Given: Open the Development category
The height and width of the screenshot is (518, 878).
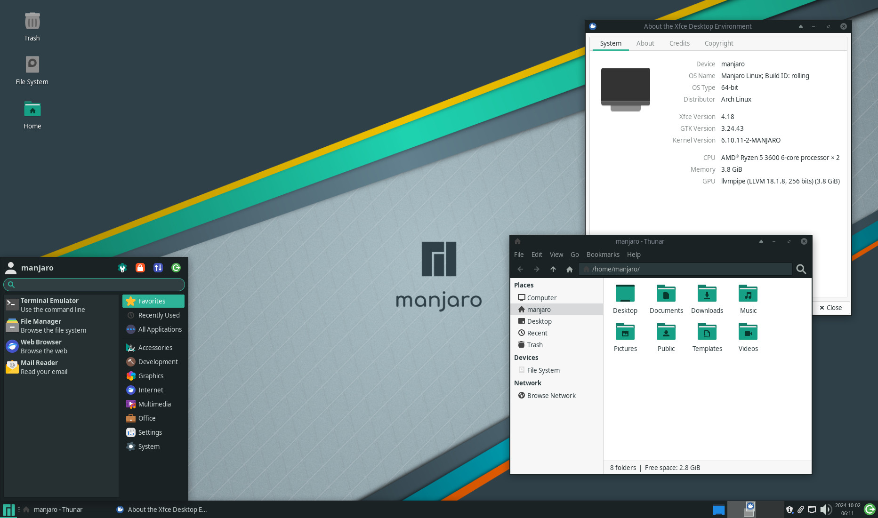Looking at the screenshot, I should click(153, 362).
